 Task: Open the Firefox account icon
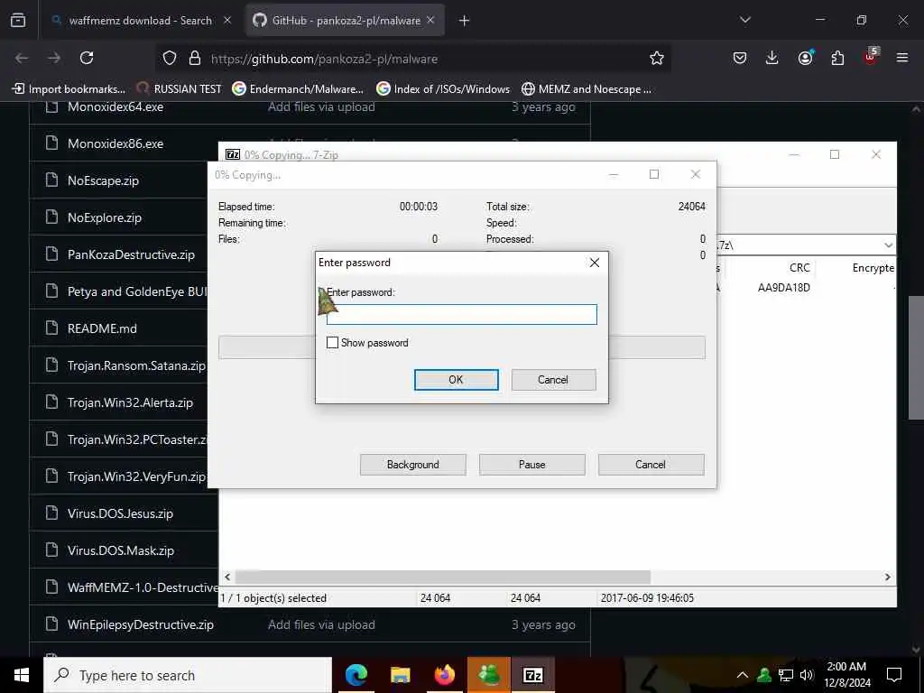[805, 58]
